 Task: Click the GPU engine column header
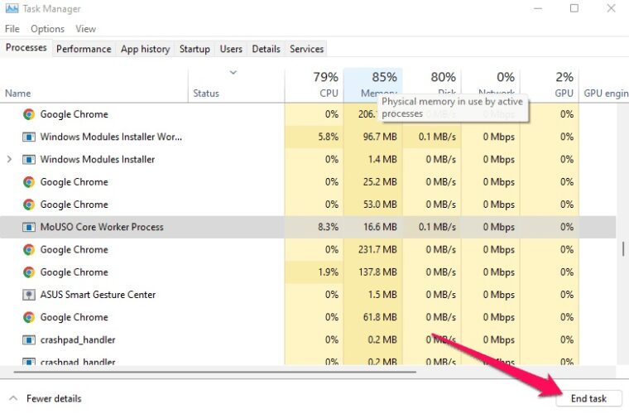click(604, 85)
